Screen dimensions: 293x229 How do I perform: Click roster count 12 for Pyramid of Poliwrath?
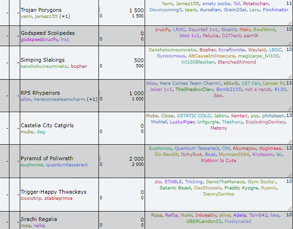click(x=289, y=148)
